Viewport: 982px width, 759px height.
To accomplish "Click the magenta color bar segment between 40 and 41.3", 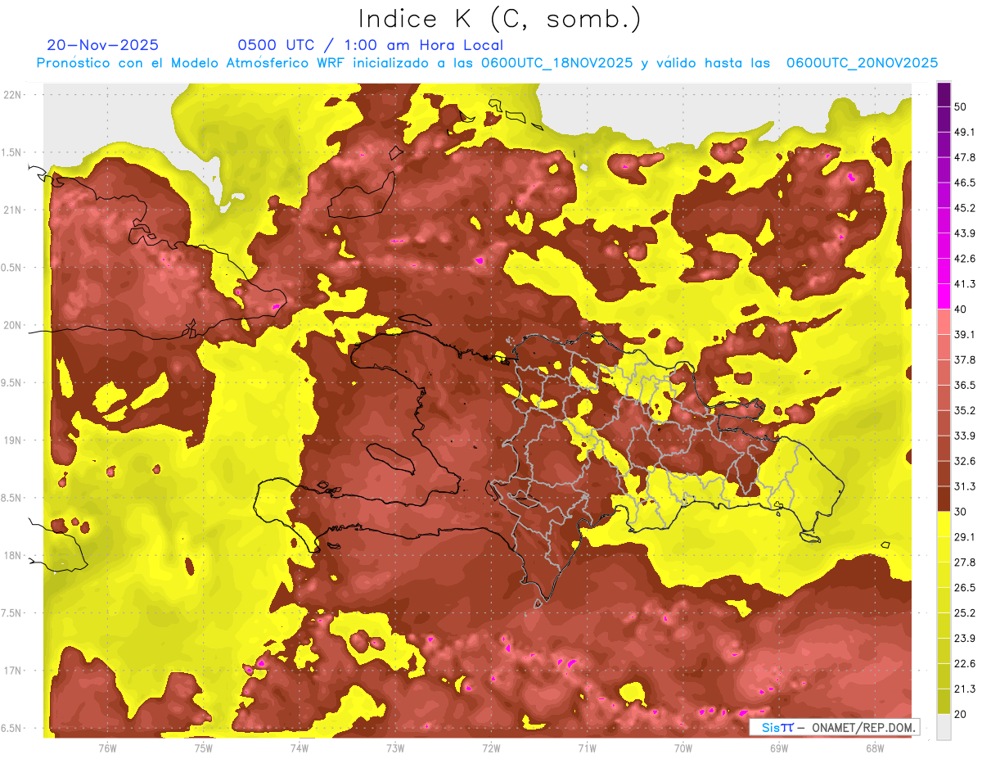I will click(x=944, y=296).
